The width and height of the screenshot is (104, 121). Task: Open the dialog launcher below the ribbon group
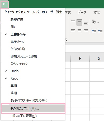pos(66,40)
